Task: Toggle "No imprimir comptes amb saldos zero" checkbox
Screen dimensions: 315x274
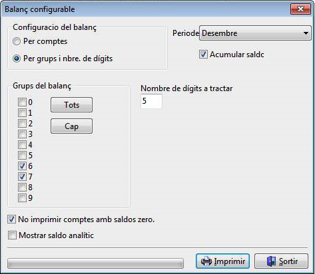Action: [x=12, y=219]
